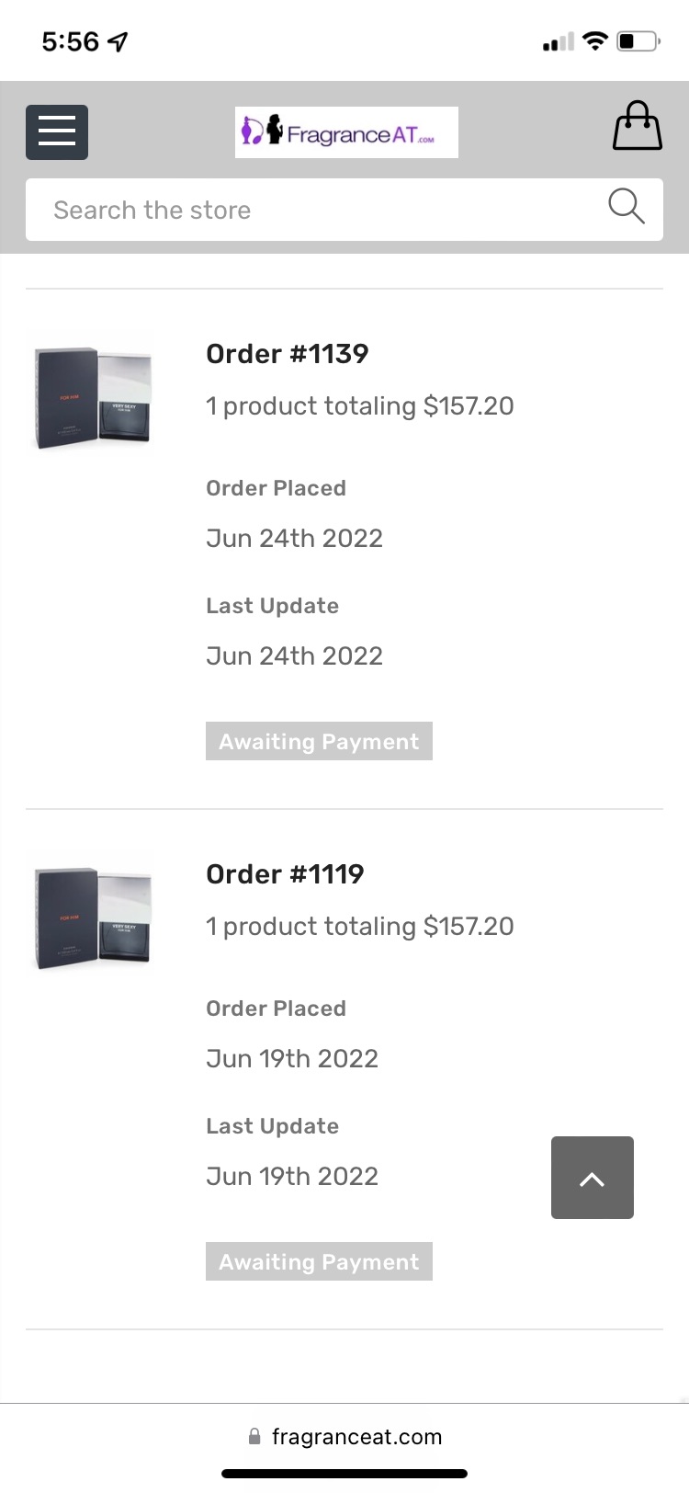This screenshot has height=1493, width=689.
Task: Tap the Wi-Fi status icon
Action: tap(595, 40)
